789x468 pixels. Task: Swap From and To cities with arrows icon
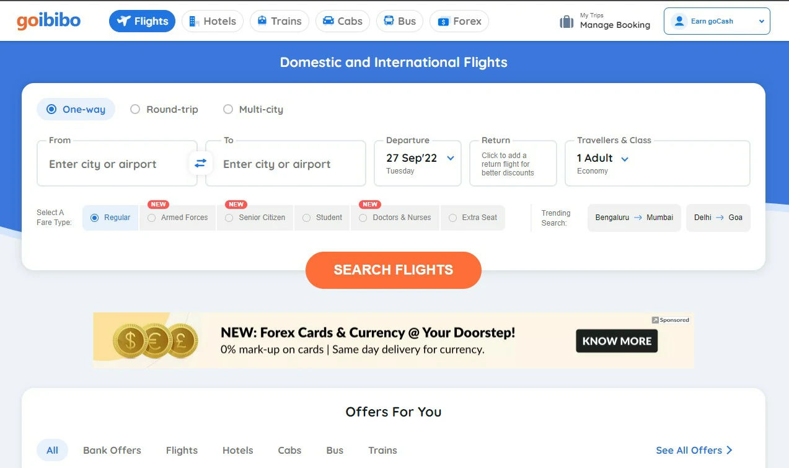click(x=200, y=163)
